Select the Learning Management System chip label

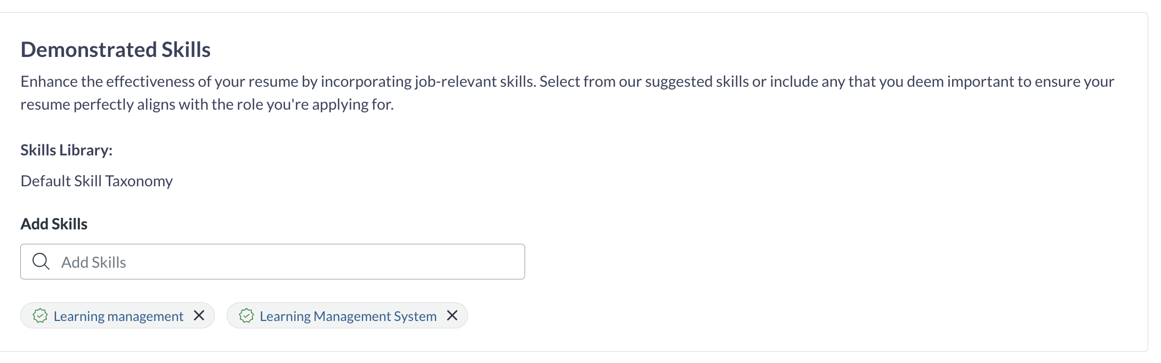click(x=348, y=316)
